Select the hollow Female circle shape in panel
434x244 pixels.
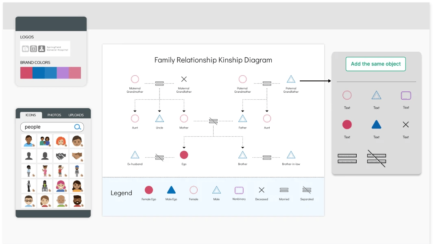[x=347, y=95]
